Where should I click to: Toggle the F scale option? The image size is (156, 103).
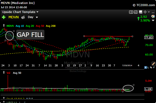pyautogui.click(x=154, y=67)
